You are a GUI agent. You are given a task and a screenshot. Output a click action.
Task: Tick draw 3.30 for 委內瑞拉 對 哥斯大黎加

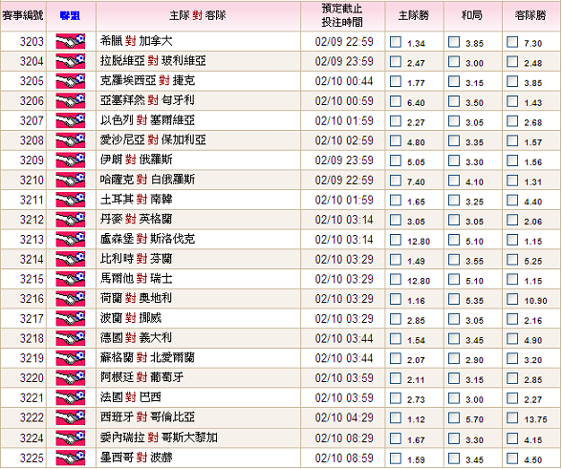454,438
